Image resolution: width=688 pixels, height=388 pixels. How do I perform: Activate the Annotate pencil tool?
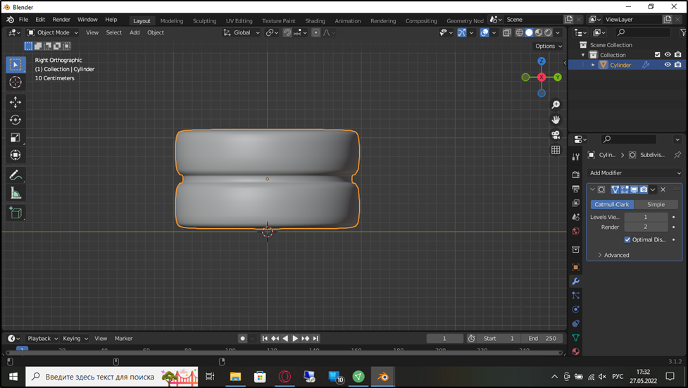pos(15,175)
